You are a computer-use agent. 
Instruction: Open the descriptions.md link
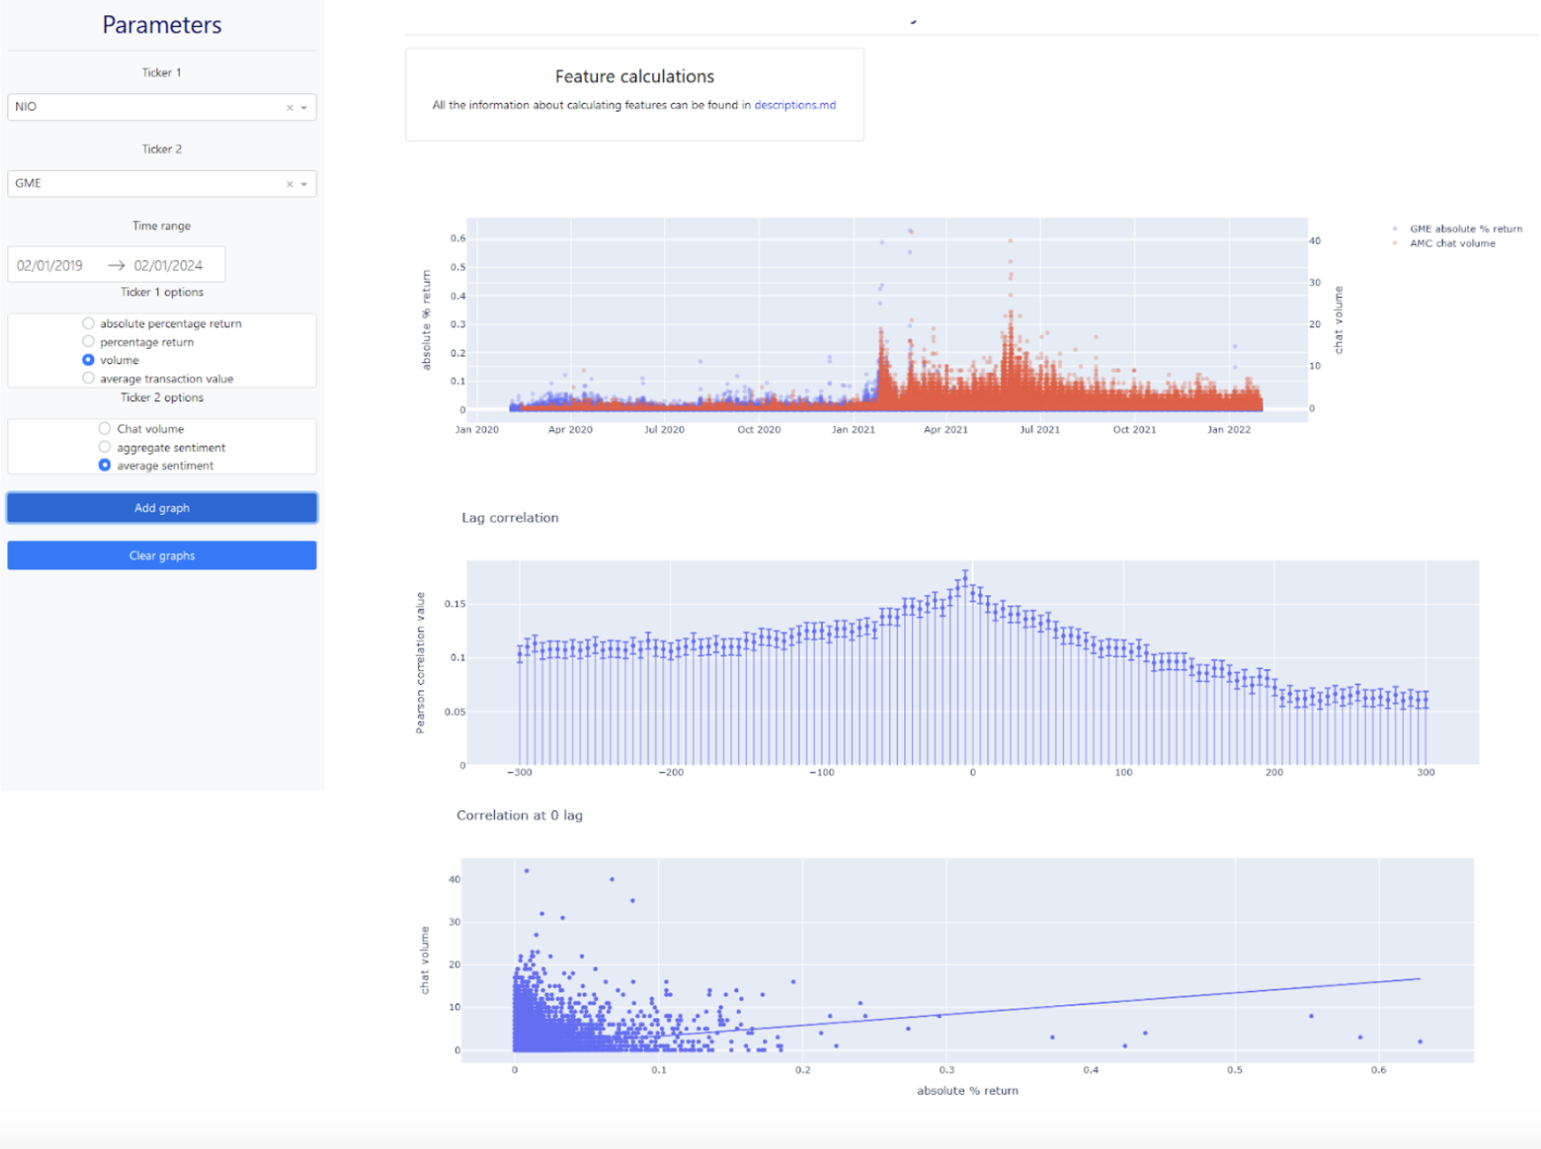pyautogui.click(x=795, y=105)
